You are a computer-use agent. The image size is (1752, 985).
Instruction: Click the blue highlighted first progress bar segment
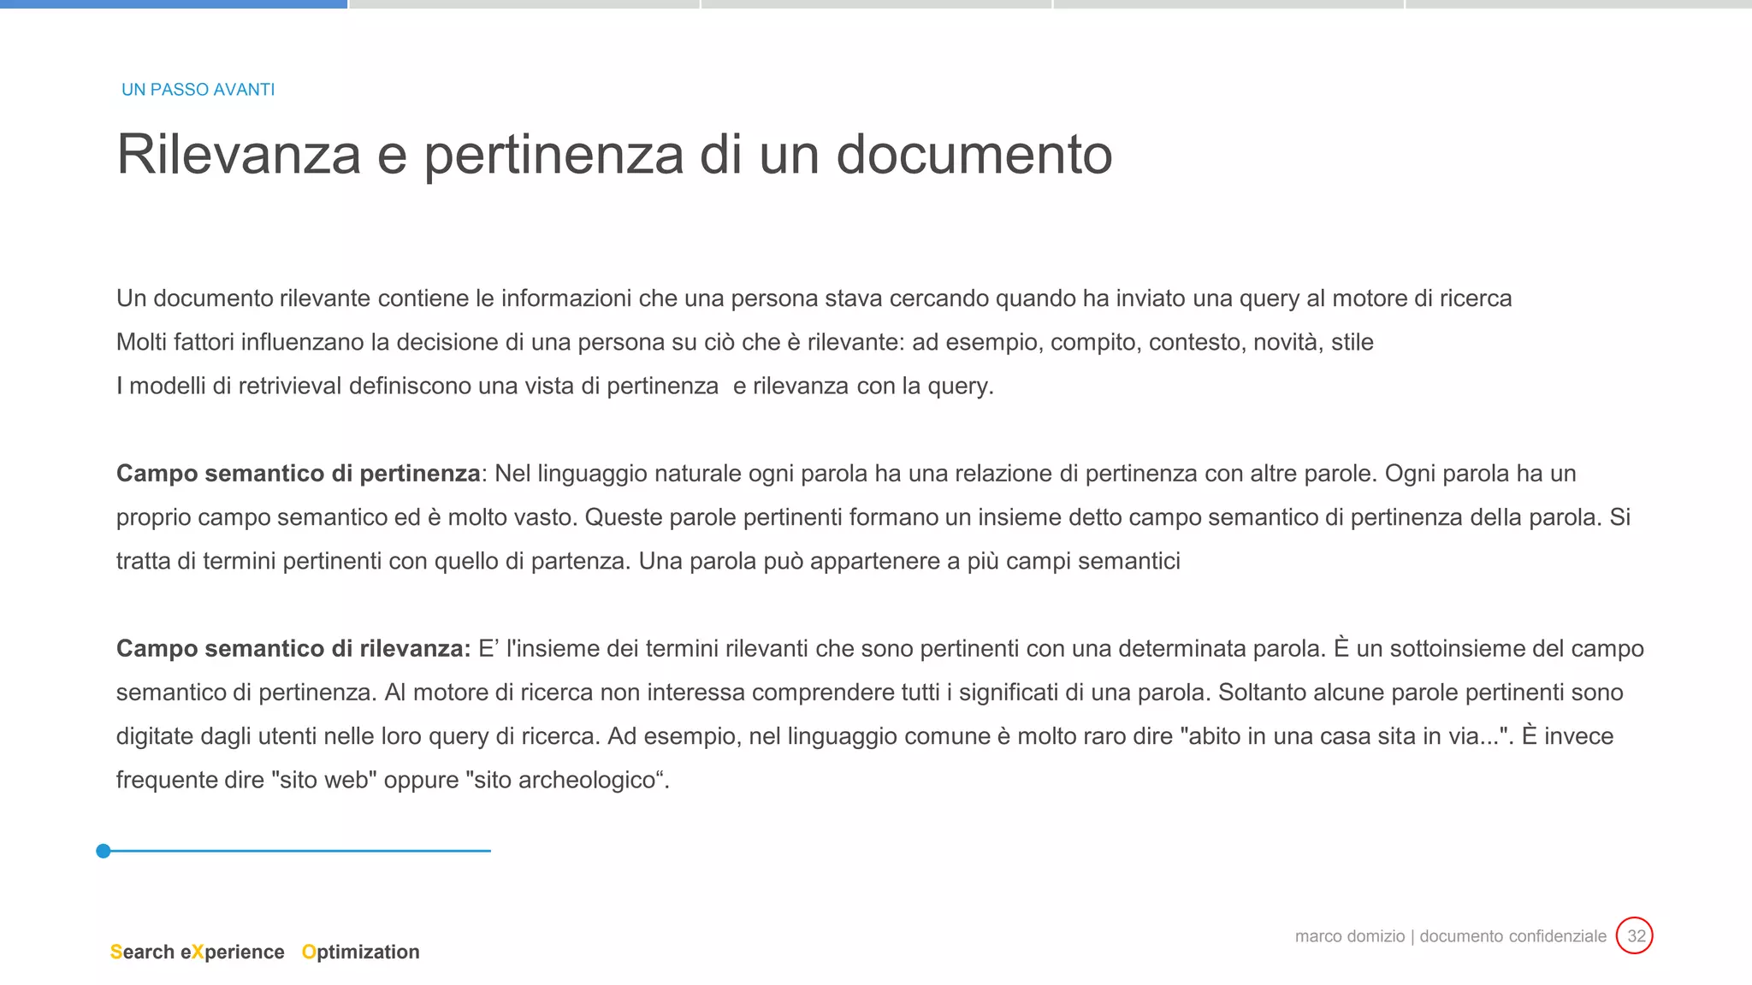coord(174,4)
